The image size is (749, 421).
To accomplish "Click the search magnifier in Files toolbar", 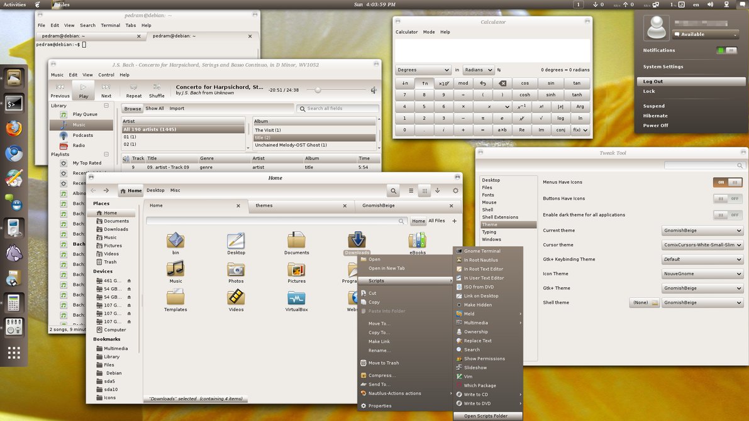I will (x=393, y=191).
